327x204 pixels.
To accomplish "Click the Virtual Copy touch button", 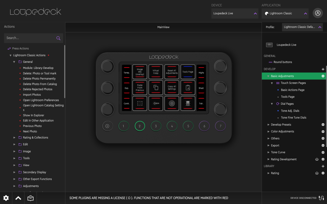I will 156,71.
